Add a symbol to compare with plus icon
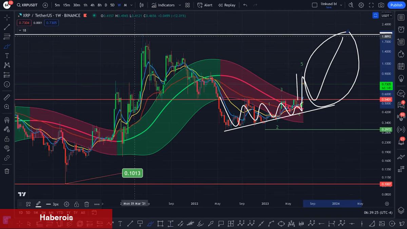This screenshot has height=229, width=407. point(45,5)
